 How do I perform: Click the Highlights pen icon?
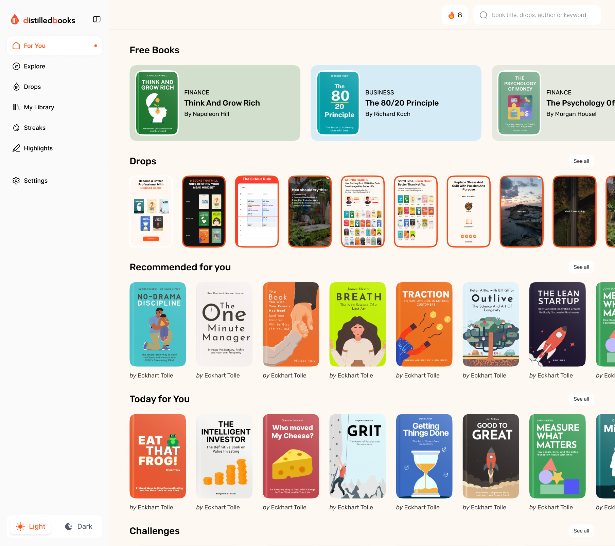pyautogui.click(x=16, y=148)
